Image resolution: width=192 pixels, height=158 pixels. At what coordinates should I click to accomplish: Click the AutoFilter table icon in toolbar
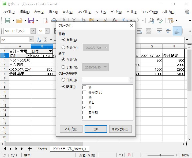point(171,21)
